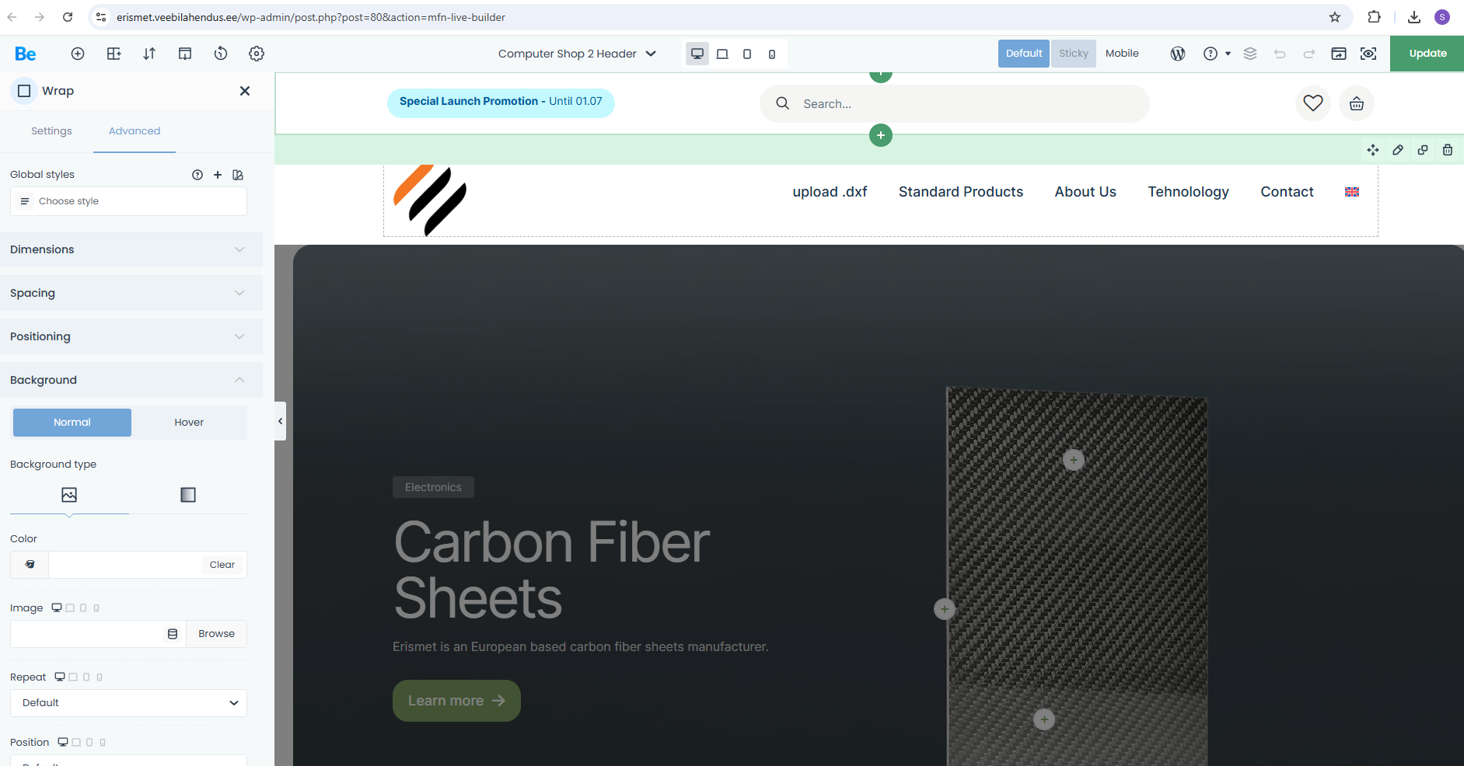Viewport: 1464px width, 766px height.
Task: Expand the Spacing section
Action: (x=131, y=293)
